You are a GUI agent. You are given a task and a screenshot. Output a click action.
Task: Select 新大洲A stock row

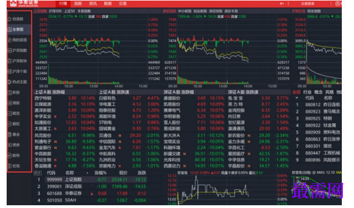[194, 135]
